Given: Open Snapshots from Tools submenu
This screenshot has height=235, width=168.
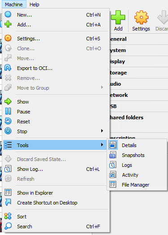Looking at the screenshot, I should [137, 155].
